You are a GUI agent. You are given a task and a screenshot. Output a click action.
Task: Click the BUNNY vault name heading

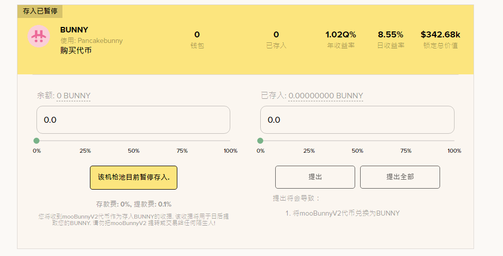coord(74,30)
